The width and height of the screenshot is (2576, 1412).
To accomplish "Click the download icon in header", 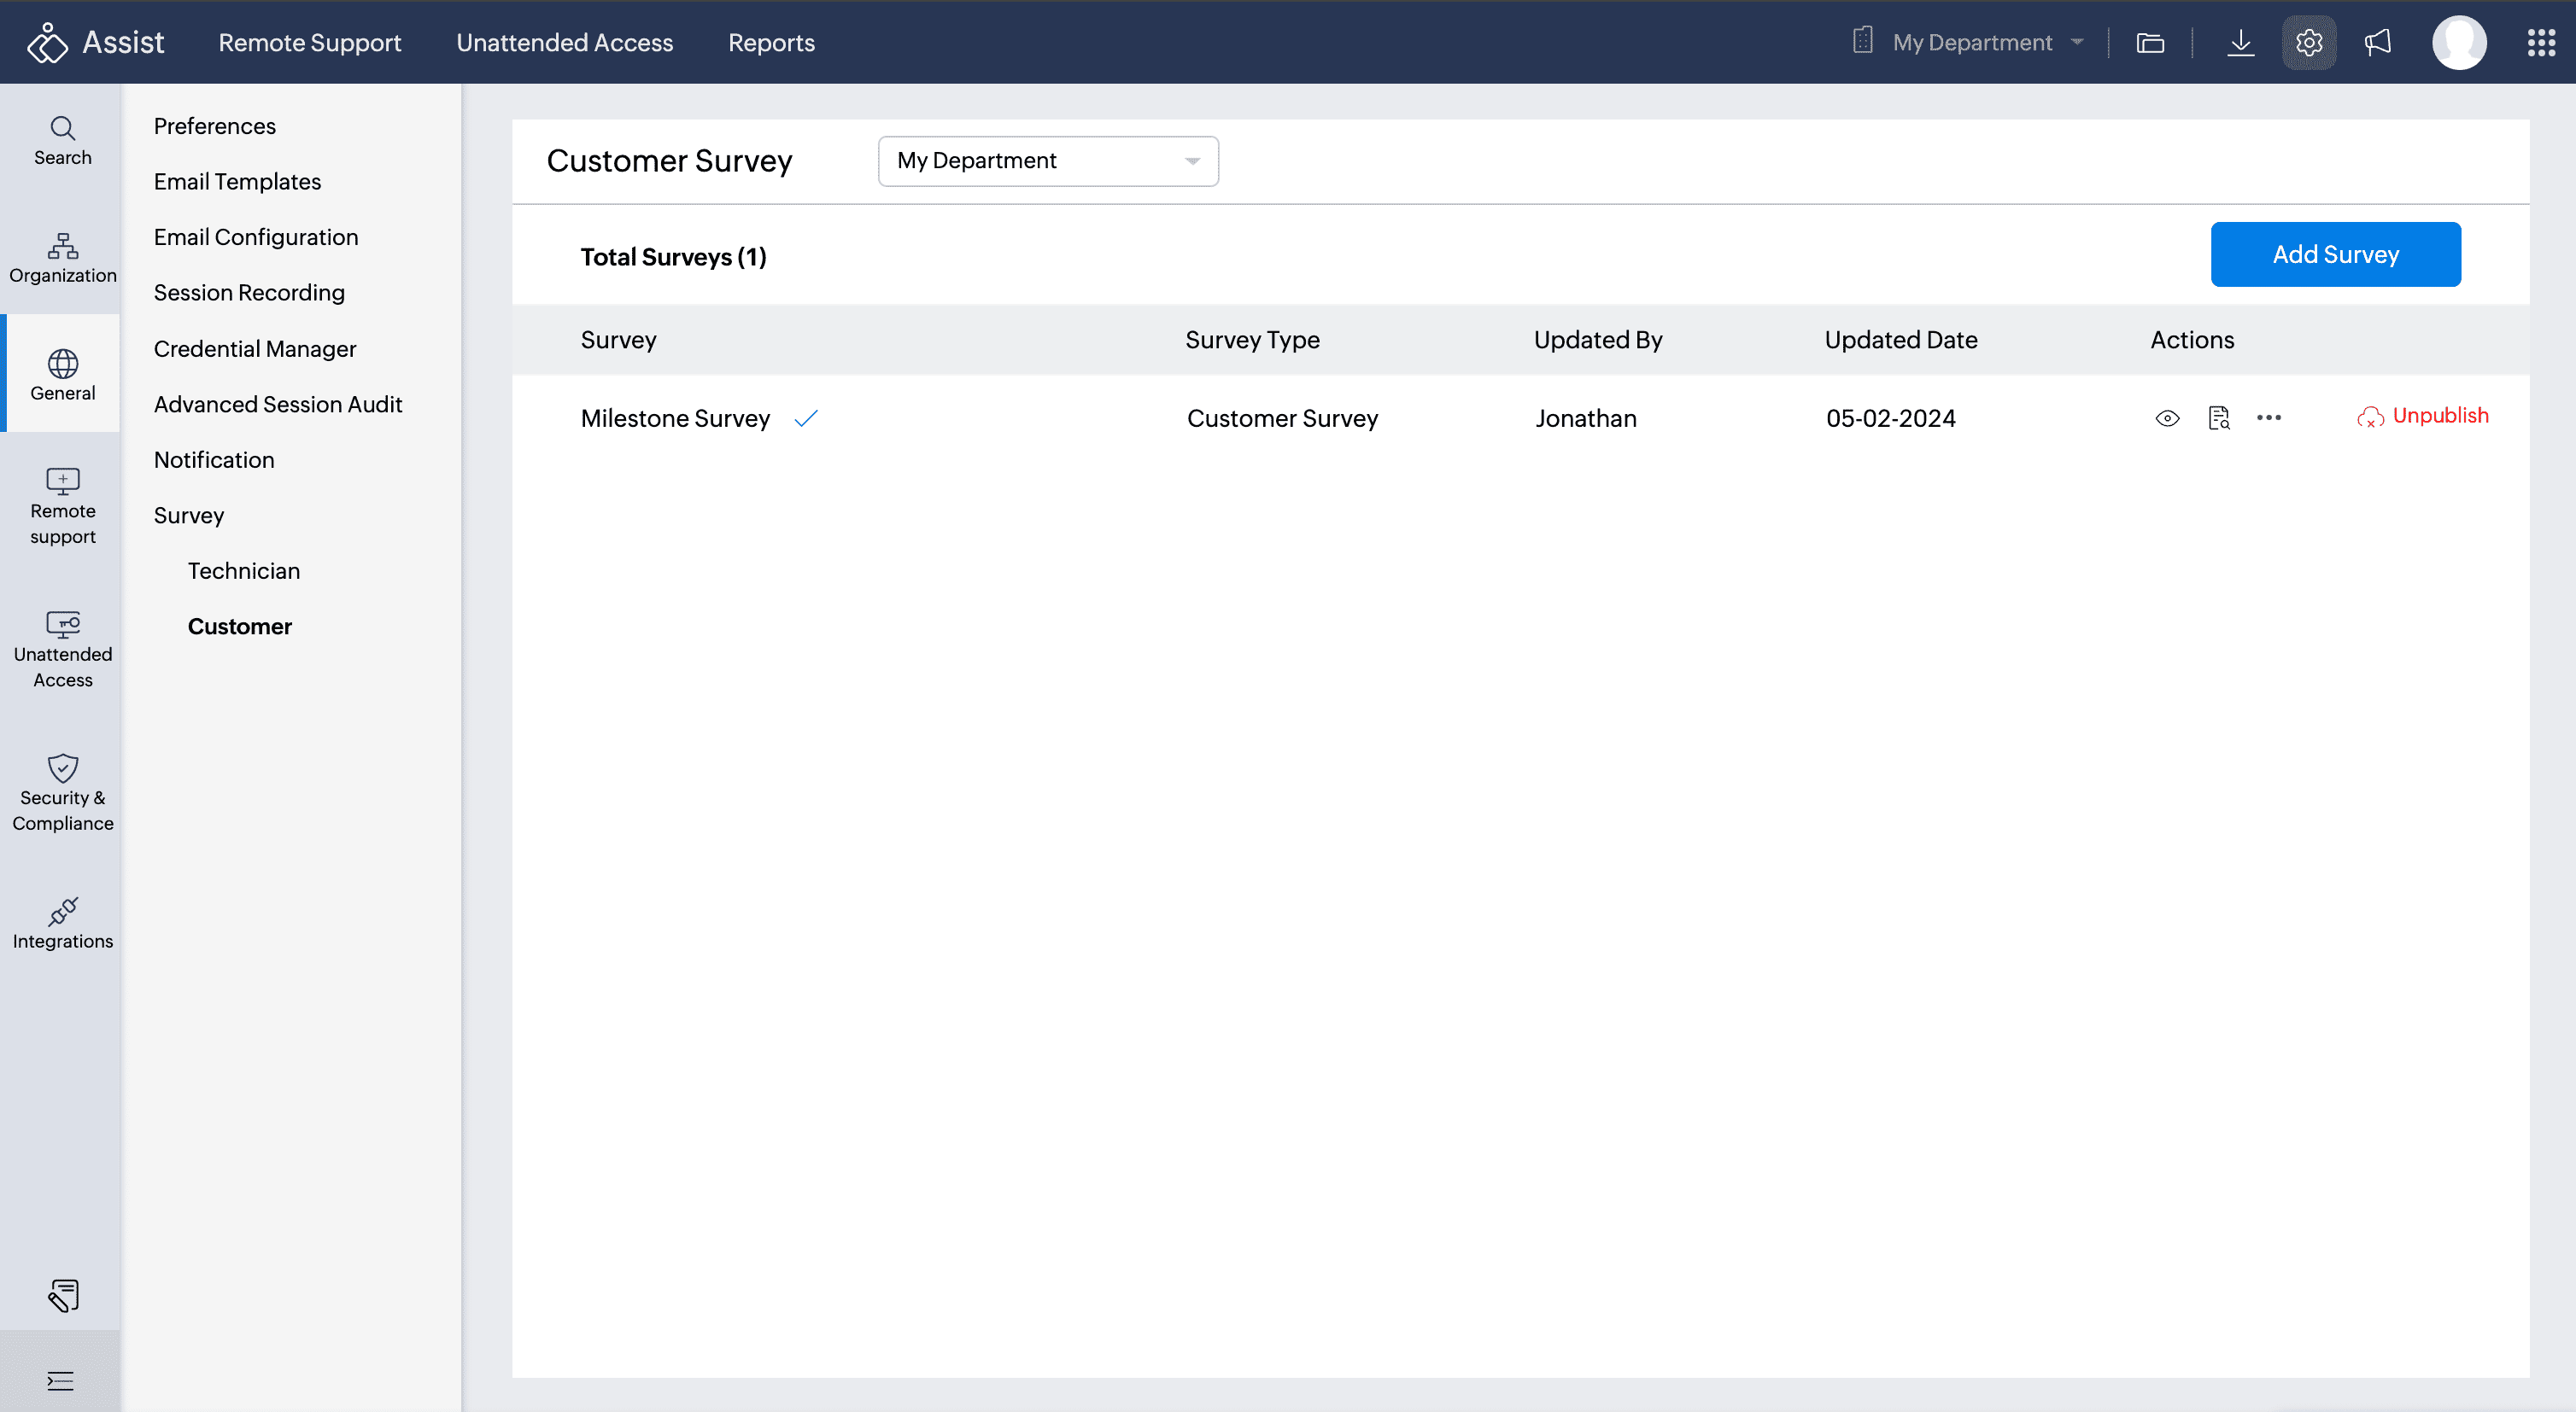I will coord(2240,42).
